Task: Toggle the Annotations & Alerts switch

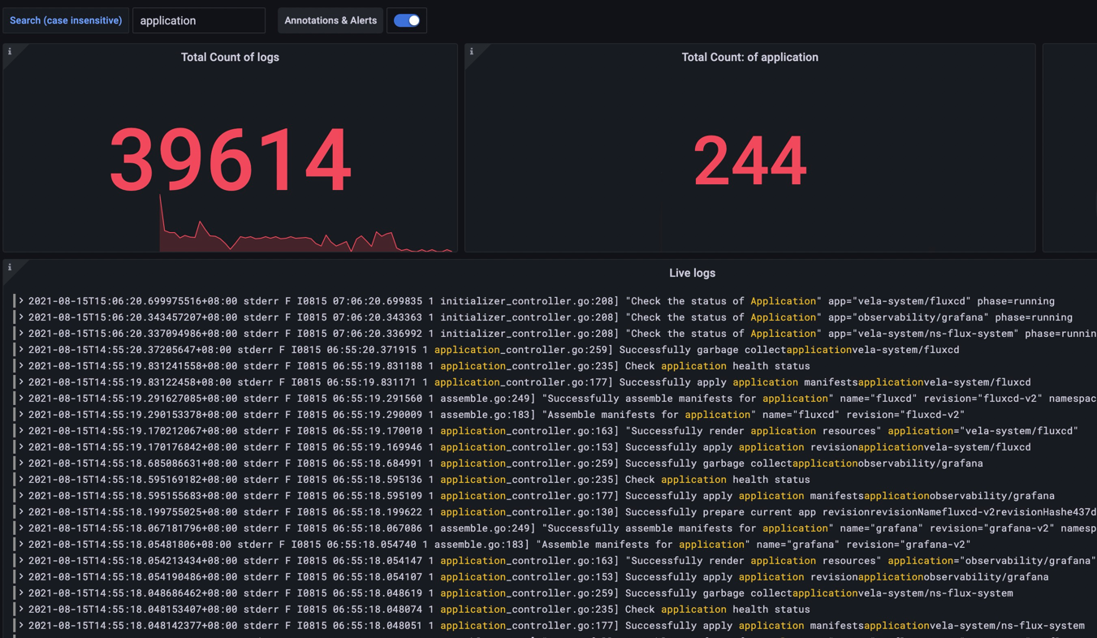Action: [x=407, y=20]
